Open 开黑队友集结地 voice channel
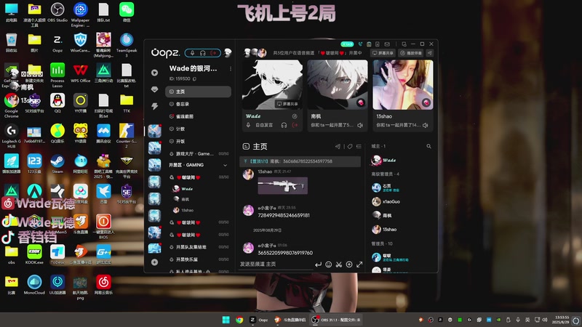 [198, 247]
